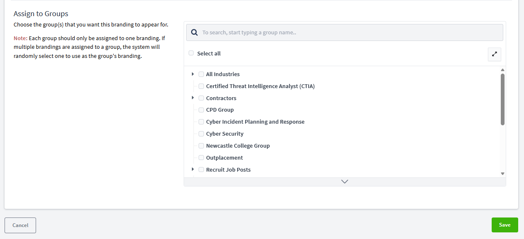Screen dimensions: 524x239
Task: Click the Outplacement group label
Action: [224, 158]
